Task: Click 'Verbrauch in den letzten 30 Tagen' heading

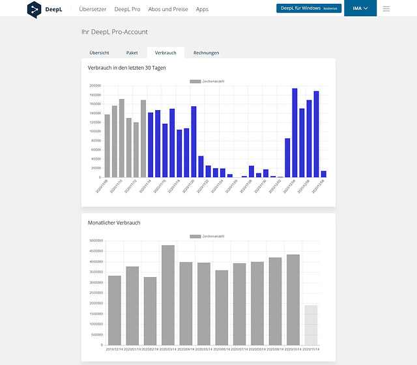Action: point(126,68)
